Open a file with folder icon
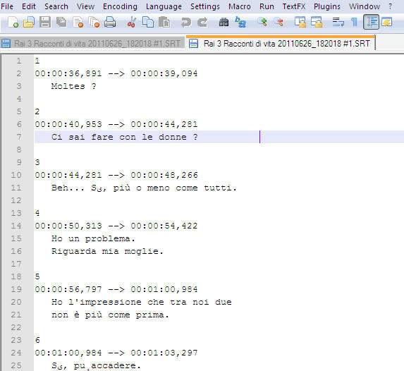Screen dimensions: 404x371 click(29, 22)
